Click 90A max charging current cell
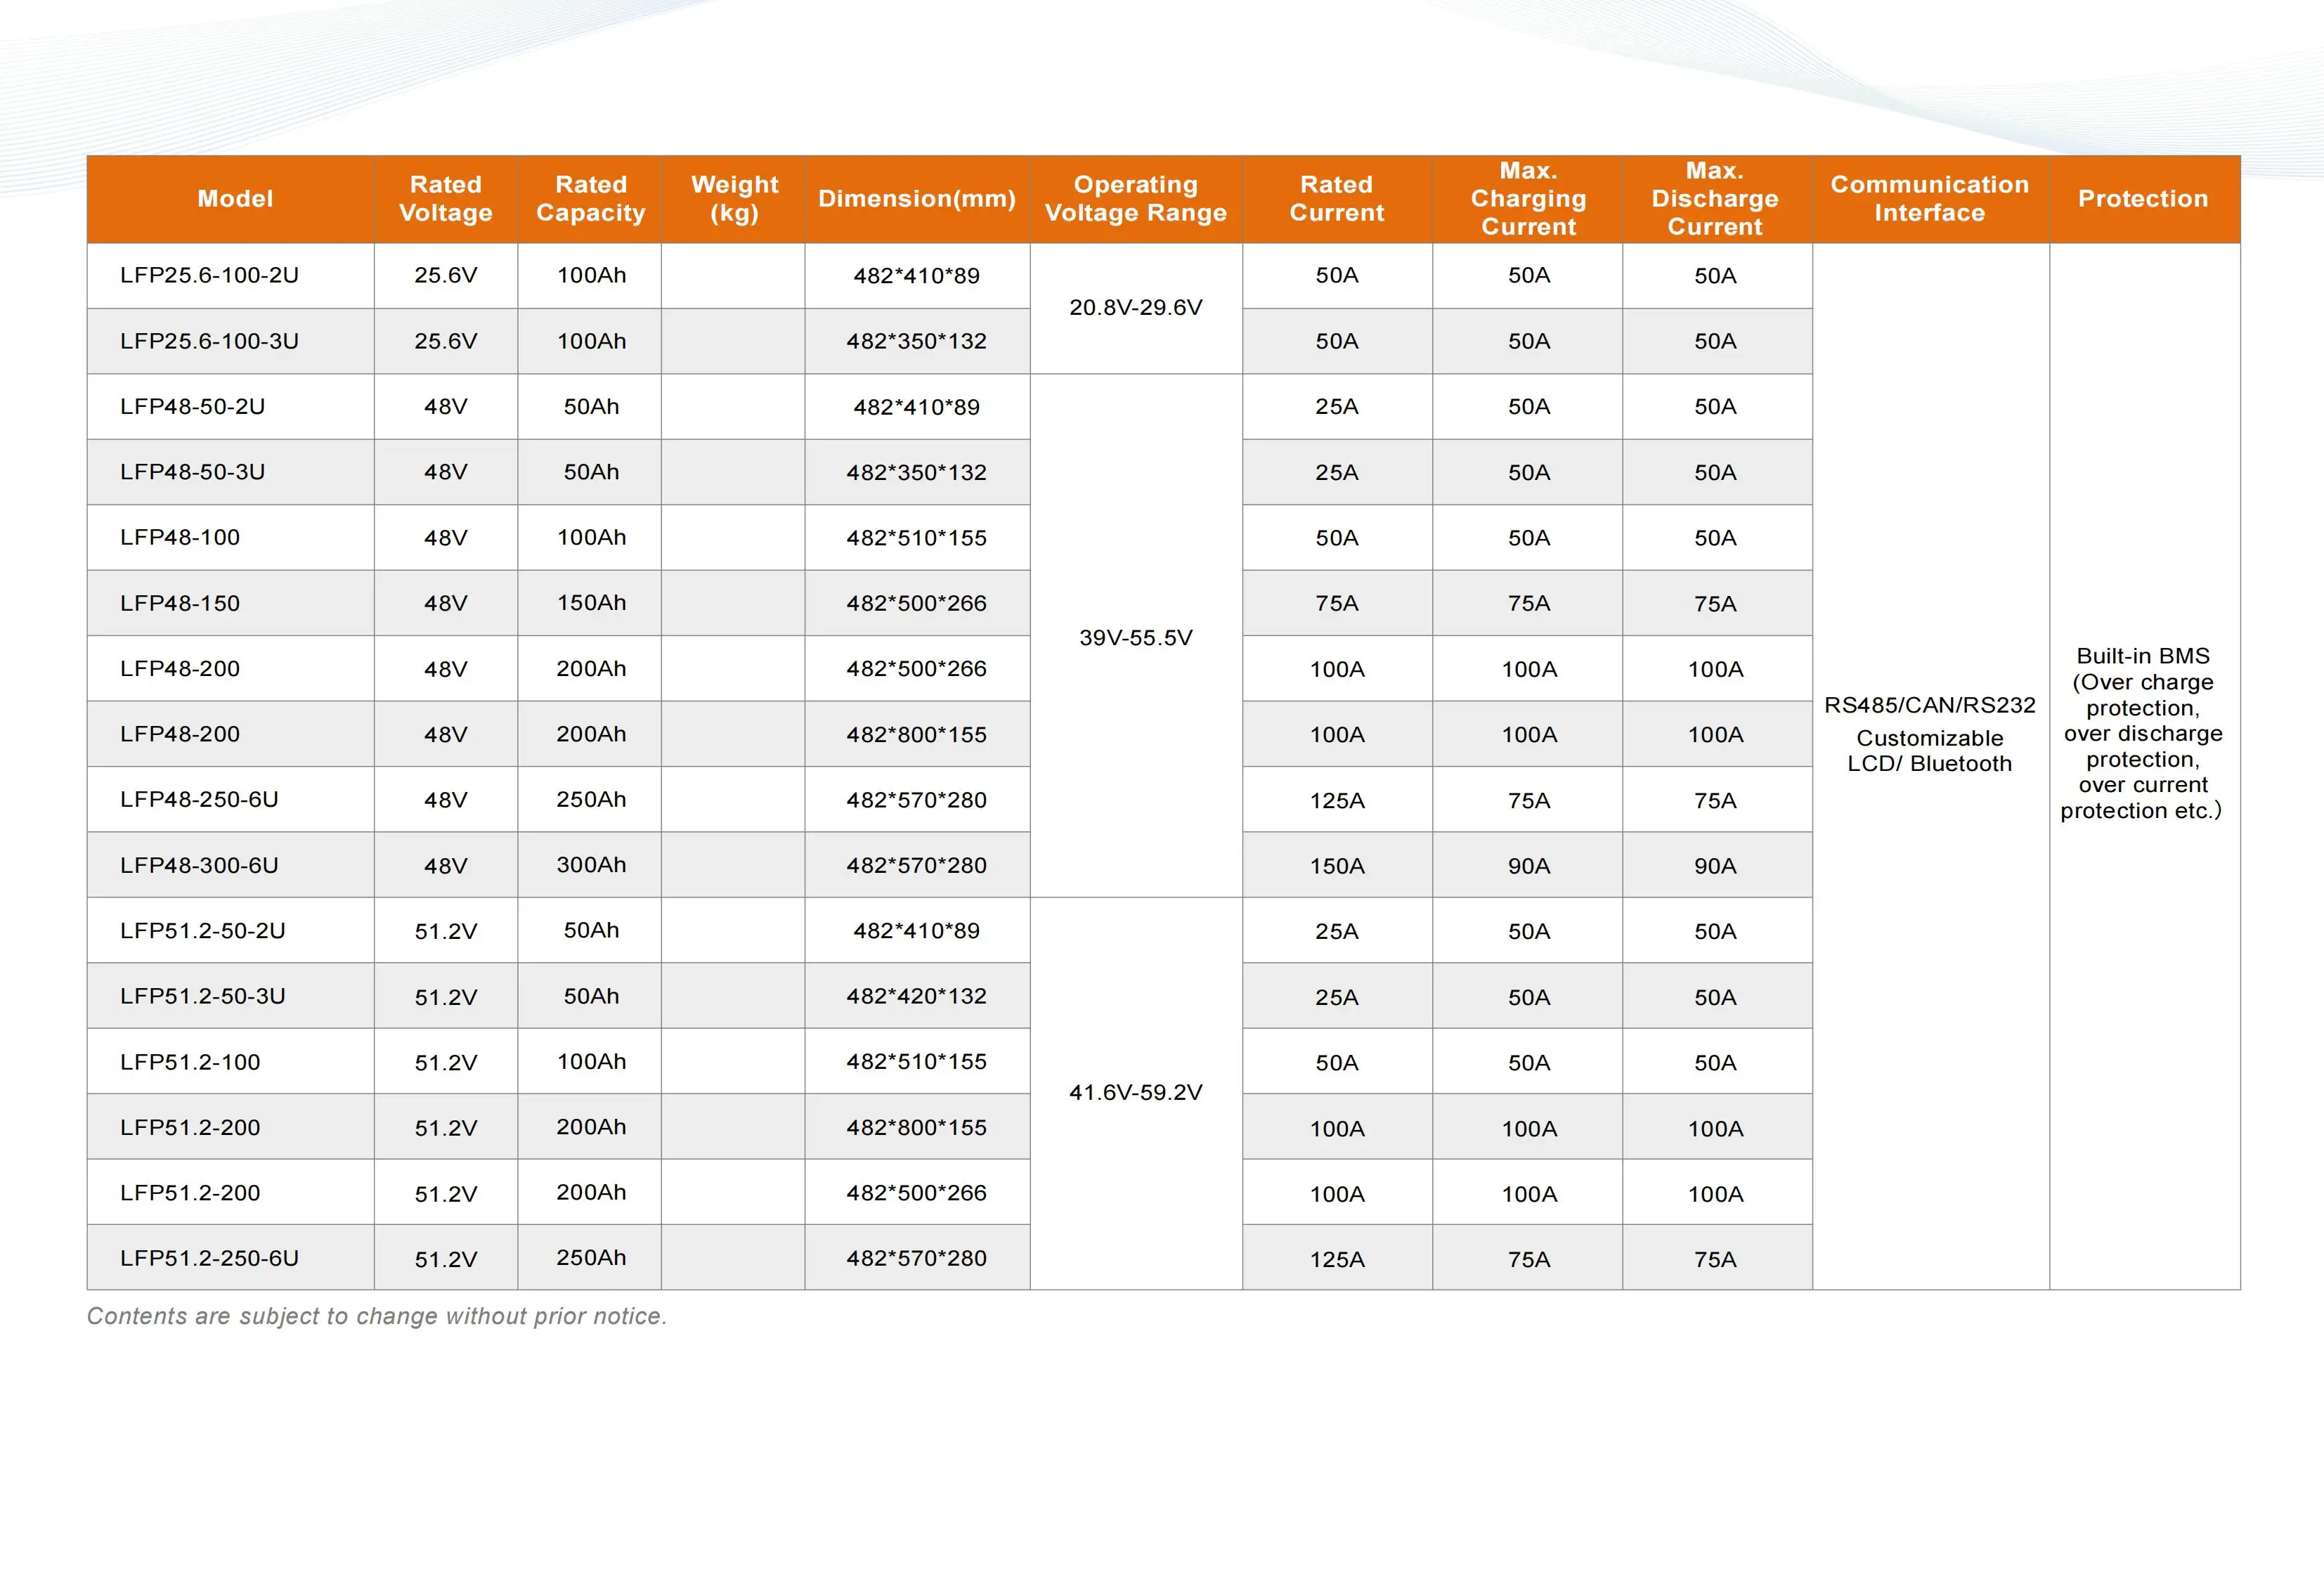The width and height of the screenshot is (2324, 1577). (x=1529, y=866)
